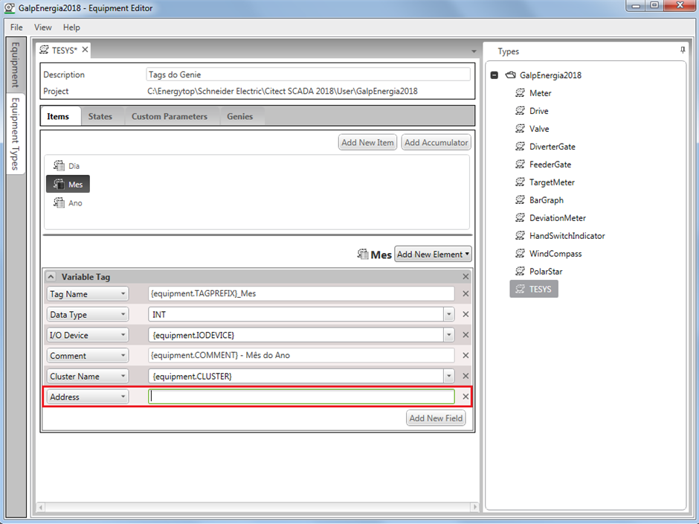
Task: Delete the Data Type field row
Action: (466, 314)
